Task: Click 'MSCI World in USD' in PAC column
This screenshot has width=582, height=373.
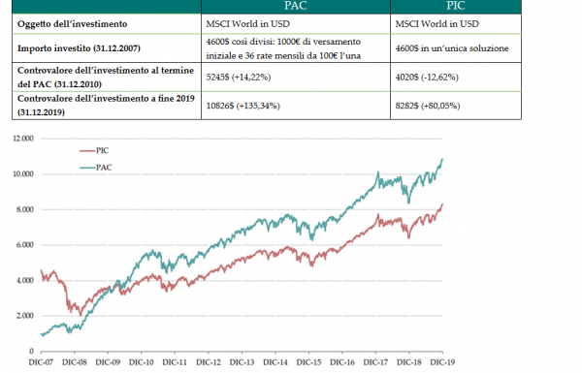Action: click(x=248, y=24)
